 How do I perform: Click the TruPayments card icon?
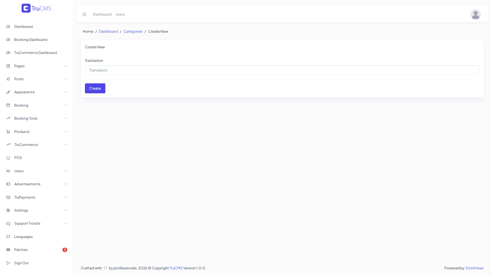tap(8, 197)
